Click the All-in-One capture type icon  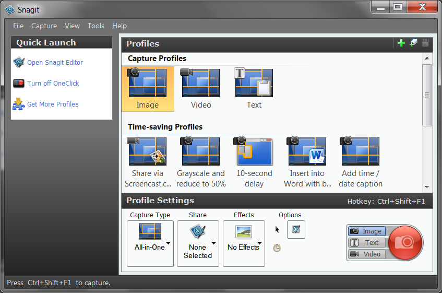[150, 231]
